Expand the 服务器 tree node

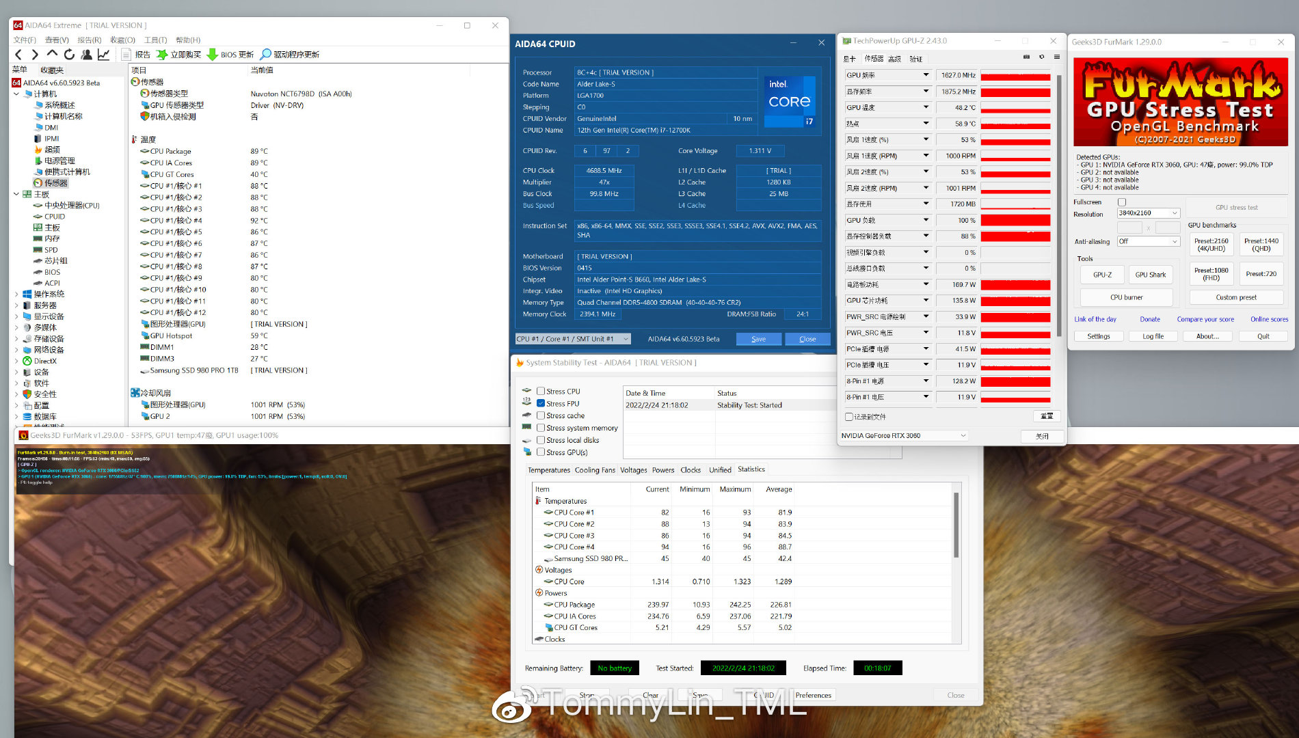point(16,305)
